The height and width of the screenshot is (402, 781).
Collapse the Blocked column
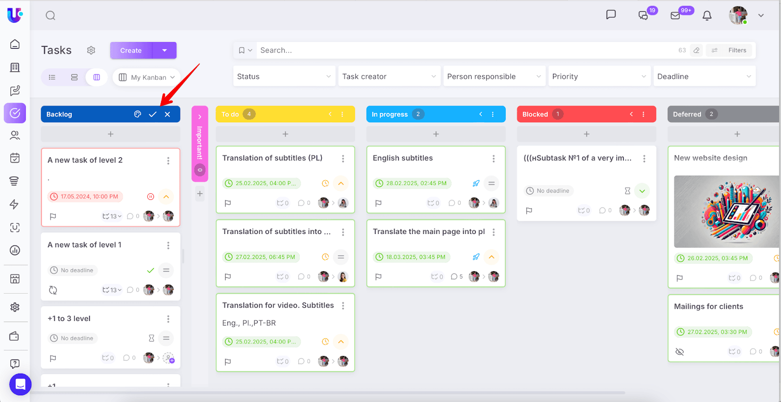coord(631,114)
